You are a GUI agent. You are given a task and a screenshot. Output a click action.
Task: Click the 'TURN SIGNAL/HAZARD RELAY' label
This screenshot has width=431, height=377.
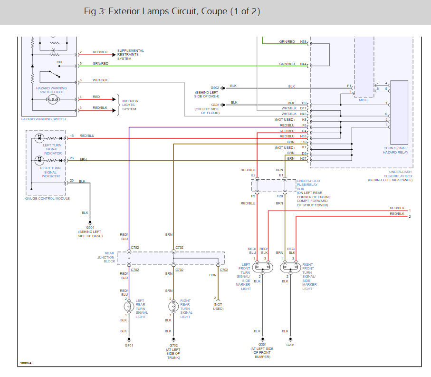395,150
